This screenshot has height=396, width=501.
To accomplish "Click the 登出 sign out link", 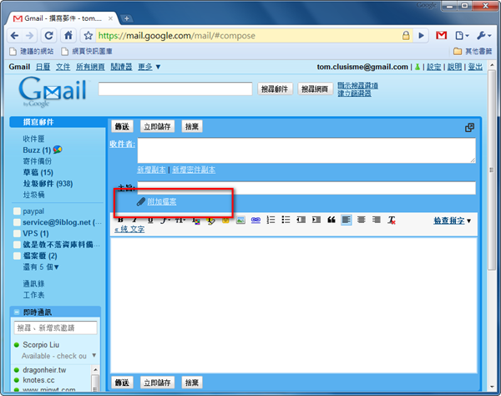I will point(475,67).
